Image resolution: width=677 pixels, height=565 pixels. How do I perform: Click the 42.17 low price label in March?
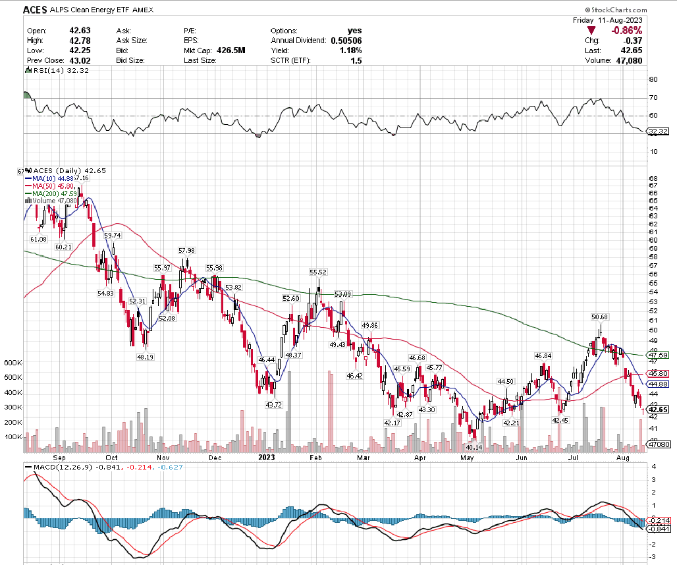[x=392, y=423]
